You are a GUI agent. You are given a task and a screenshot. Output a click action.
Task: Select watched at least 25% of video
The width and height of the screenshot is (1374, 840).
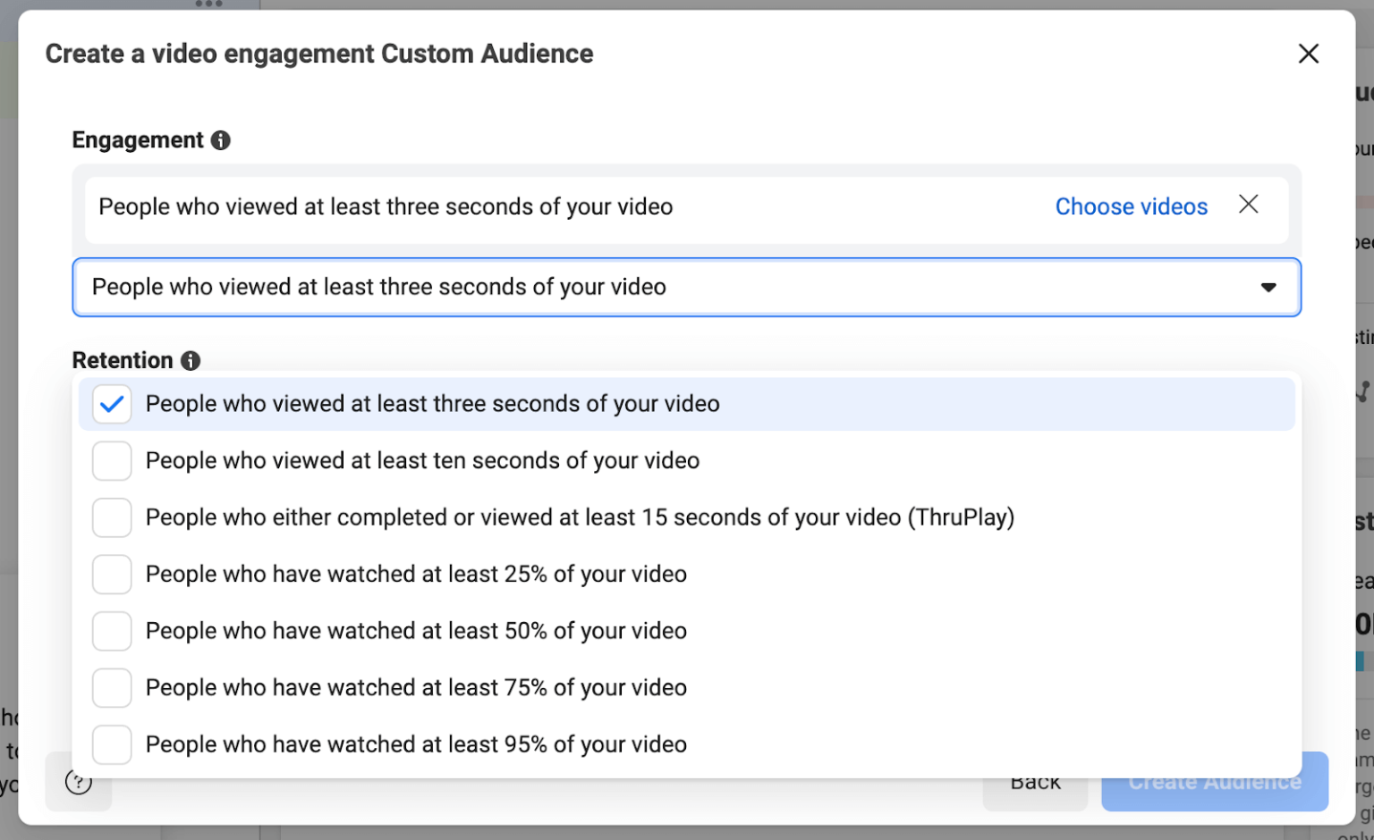(112, 574)
